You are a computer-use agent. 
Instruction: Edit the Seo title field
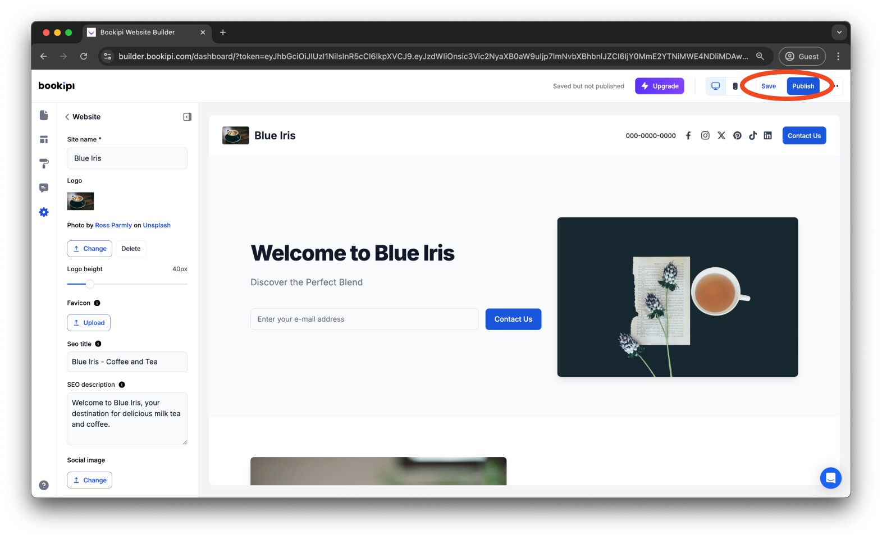127,362
